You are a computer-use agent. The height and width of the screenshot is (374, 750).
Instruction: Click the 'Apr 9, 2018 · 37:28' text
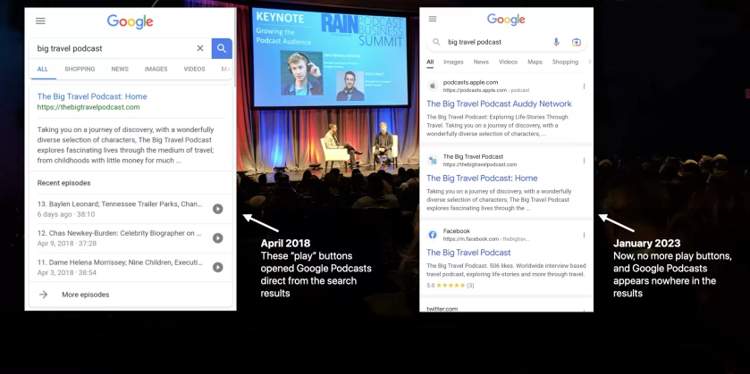pos(67,244)
